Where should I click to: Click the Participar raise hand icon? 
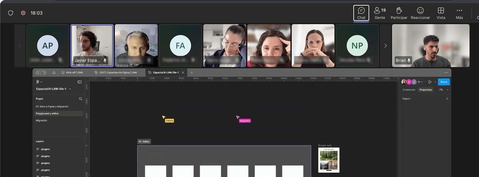pyautogui.click(x=399, y=11)
